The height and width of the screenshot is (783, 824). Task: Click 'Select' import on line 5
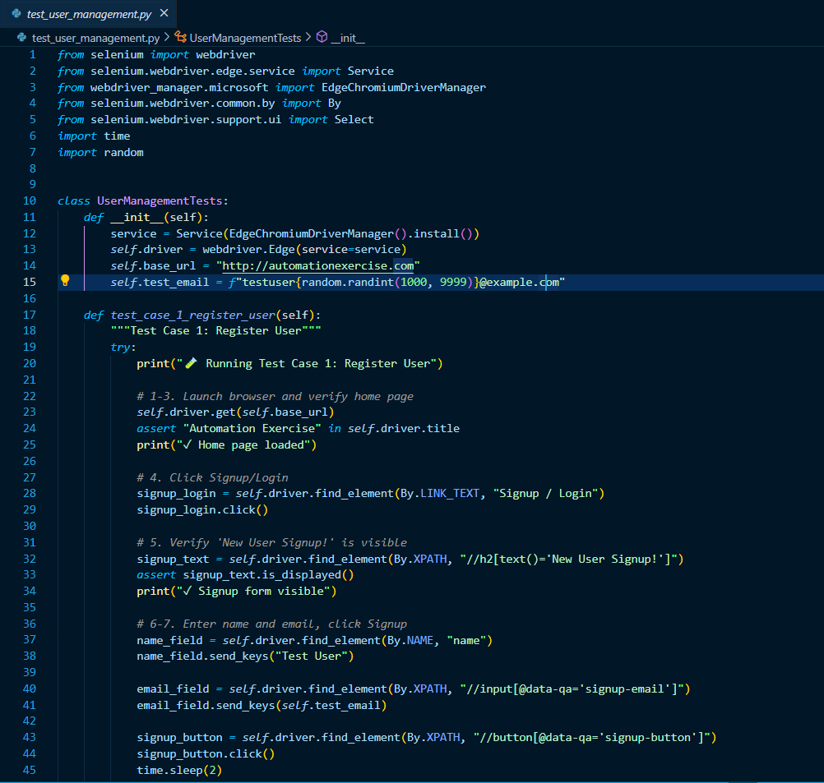click(354, 119)
